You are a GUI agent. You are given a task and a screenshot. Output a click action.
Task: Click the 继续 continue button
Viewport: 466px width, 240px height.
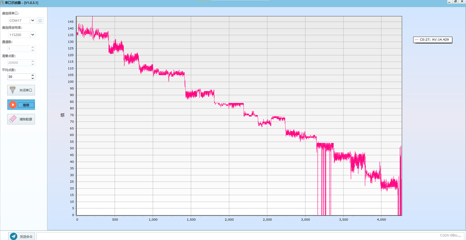pyautogui.click(x=21, y=105)
